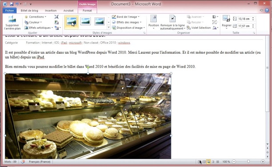Click the zoom in plus button

263,162
